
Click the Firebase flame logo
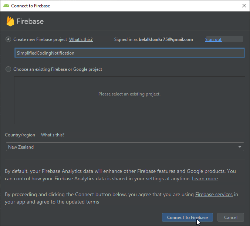pos(10,21)
